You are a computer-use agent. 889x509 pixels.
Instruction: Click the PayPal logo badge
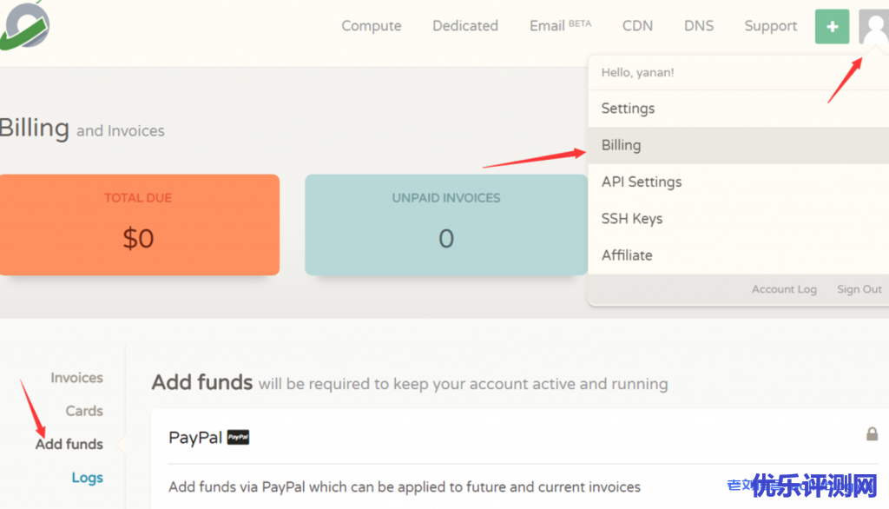(238, 438)
